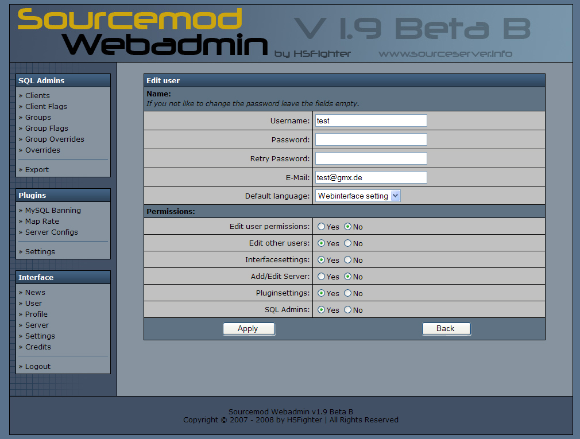Open Default language dropdown
The height and width of the screenshot is (439, 580).
(x=358, y=196)
